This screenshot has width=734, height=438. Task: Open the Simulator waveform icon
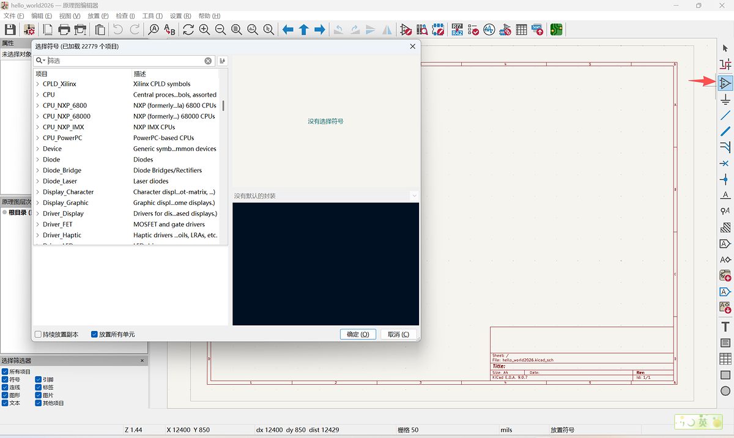489,29
